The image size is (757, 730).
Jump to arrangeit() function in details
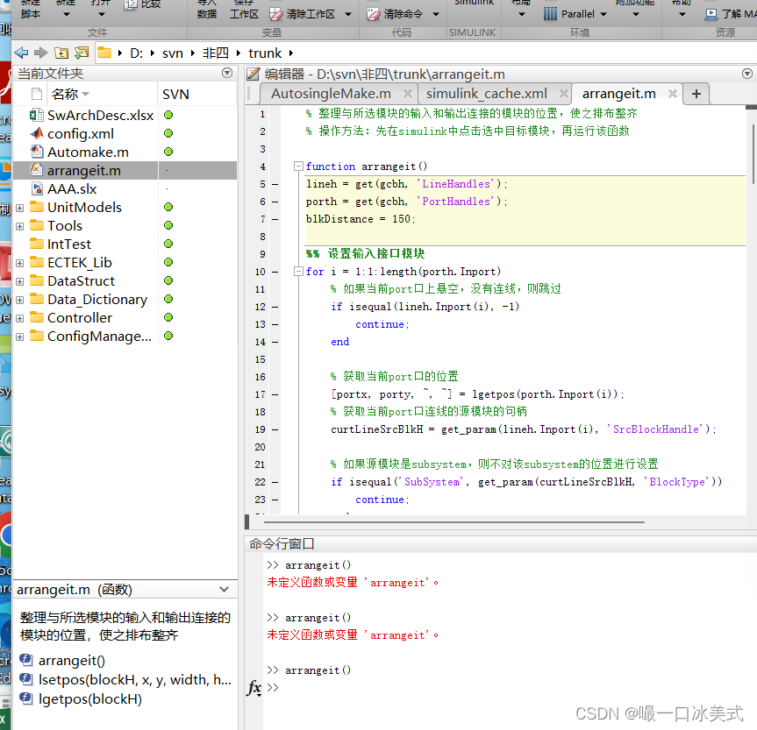[x=72, y=661]
